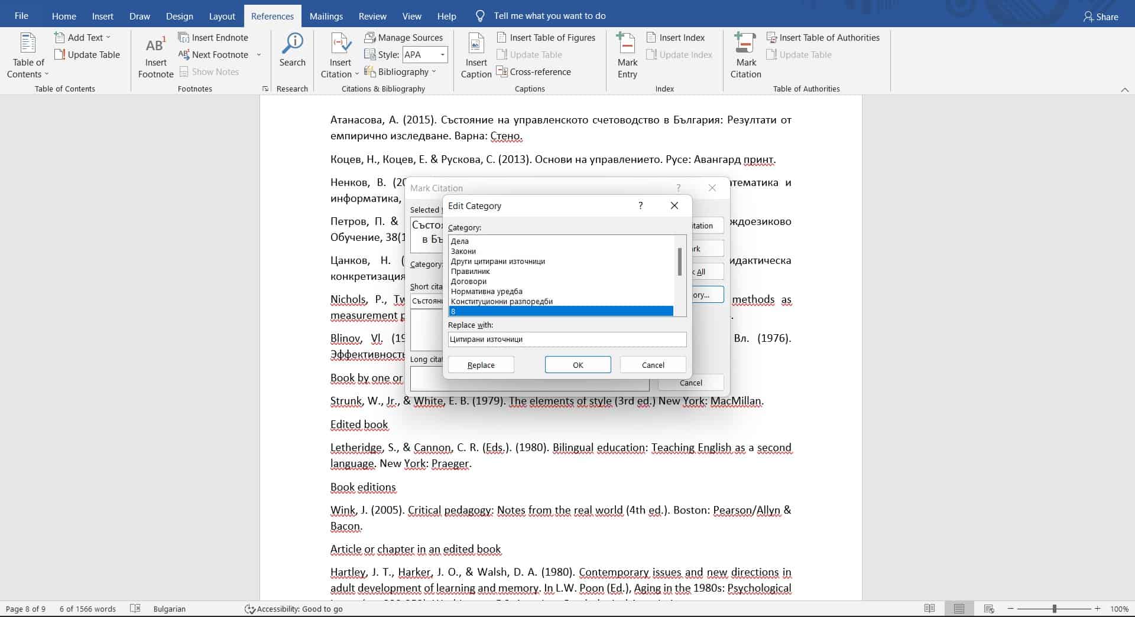The width and height of the screenshot is (1135, 617).
Task: Click Insert Index
Action: pos(676,37)
